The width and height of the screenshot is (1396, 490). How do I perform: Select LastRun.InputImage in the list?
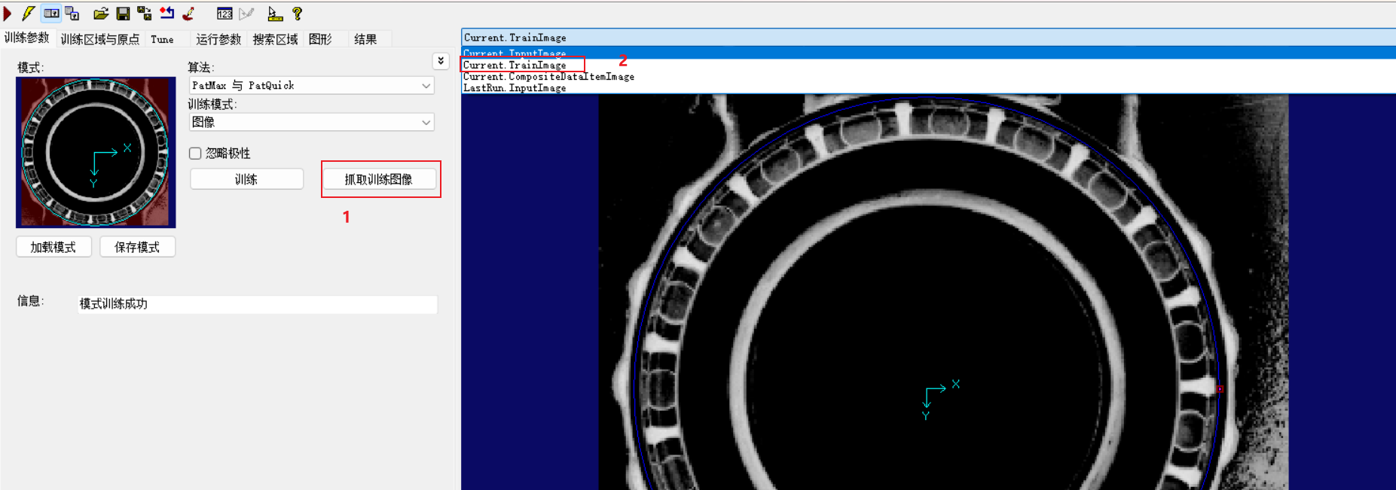coord(928,88)
